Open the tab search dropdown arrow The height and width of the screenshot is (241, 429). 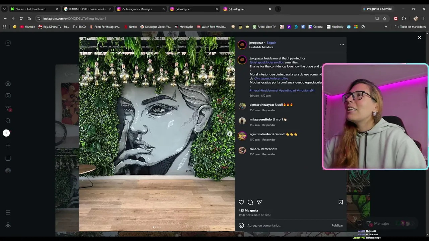point(4,9)
